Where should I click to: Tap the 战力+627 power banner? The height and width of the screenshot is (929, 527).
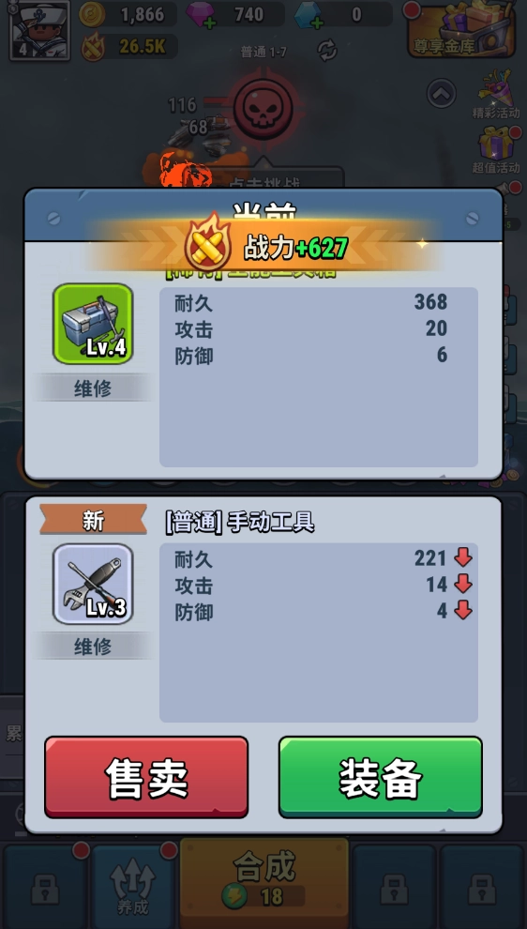click(x=265, y=247)
